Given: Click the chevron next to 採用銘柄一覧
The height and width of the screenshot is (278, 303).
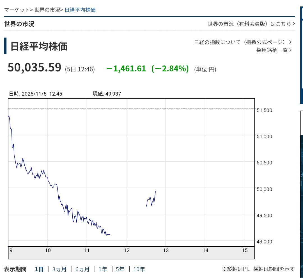Looking at the screenshot, I should tap(290, 50).
